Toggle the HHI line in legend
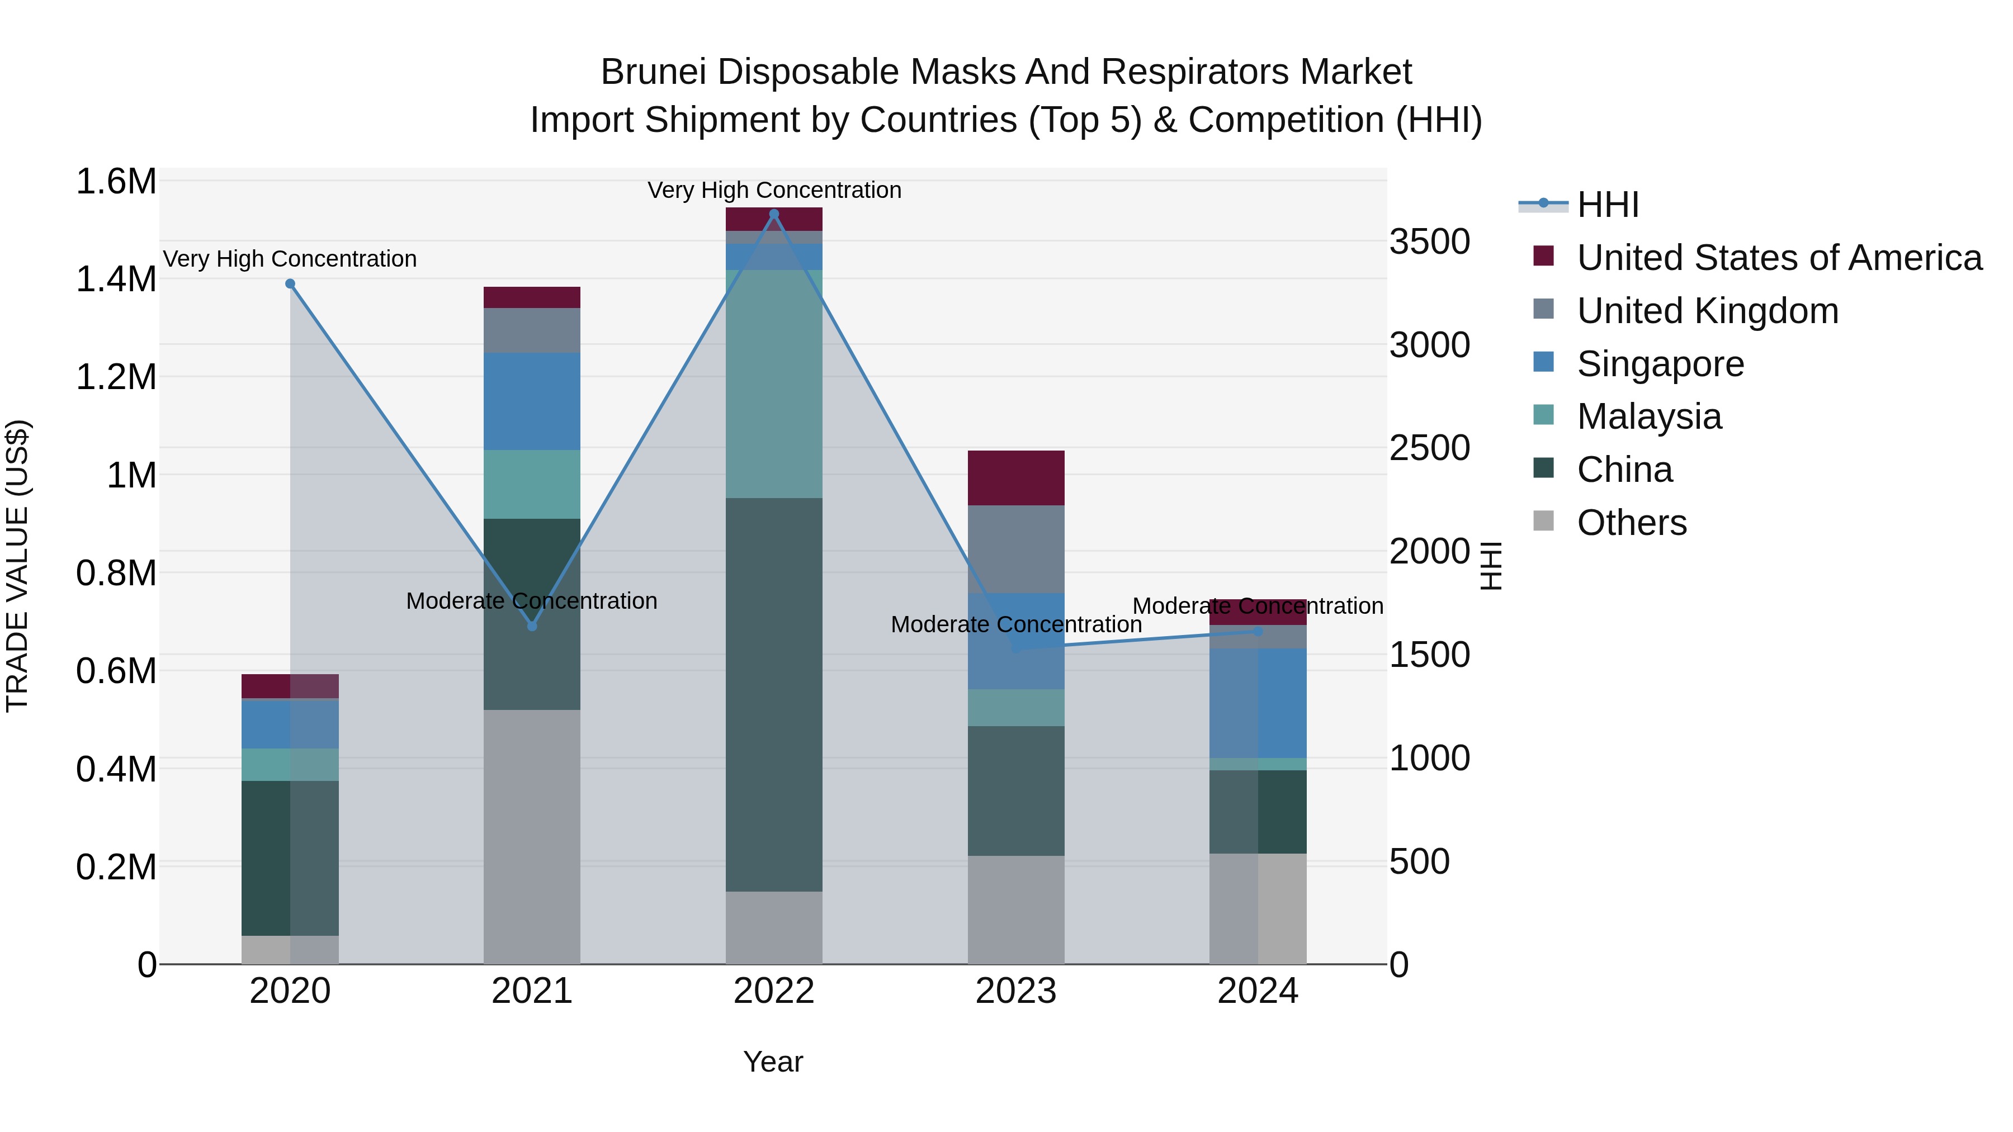The height and width of the screenshot is (1132, 2013). pyautogui.click(x=1579, y=205)
